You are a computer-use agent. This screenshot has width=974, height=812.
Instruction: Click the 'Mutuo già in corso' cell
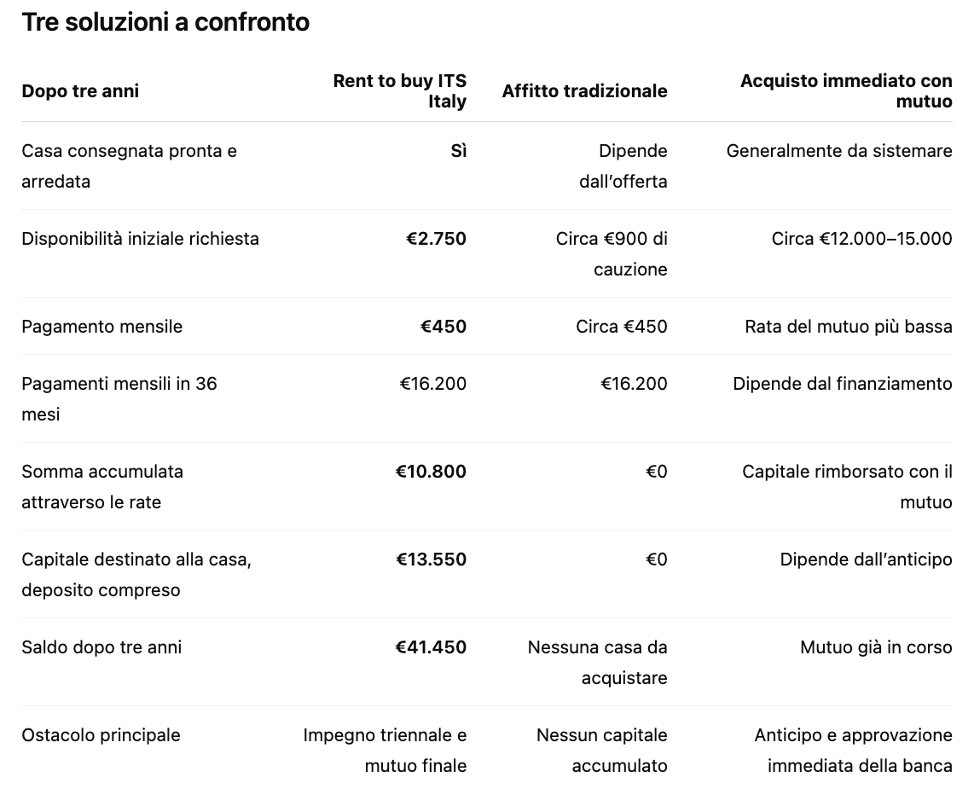(x=876, y=647)
